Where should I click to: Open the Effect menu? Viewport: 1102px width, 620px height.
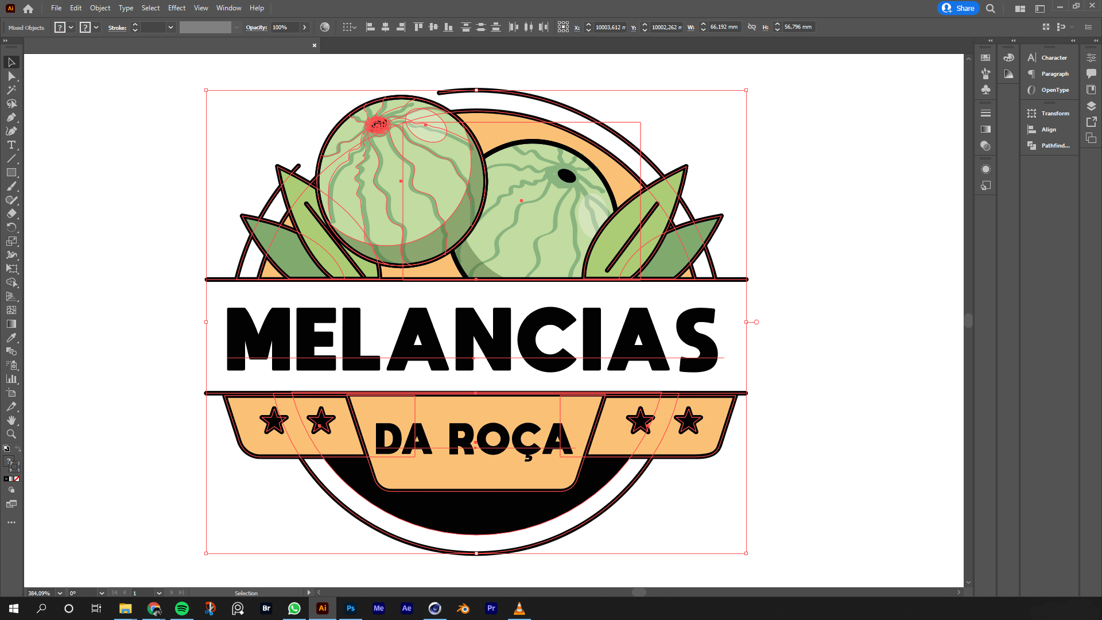pos(176,8)
